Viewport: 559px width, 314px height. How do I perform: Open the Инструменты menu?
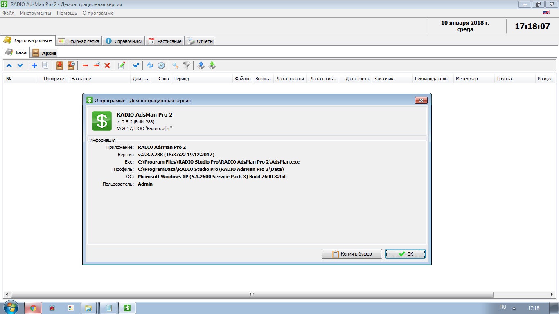pos(36,13)
